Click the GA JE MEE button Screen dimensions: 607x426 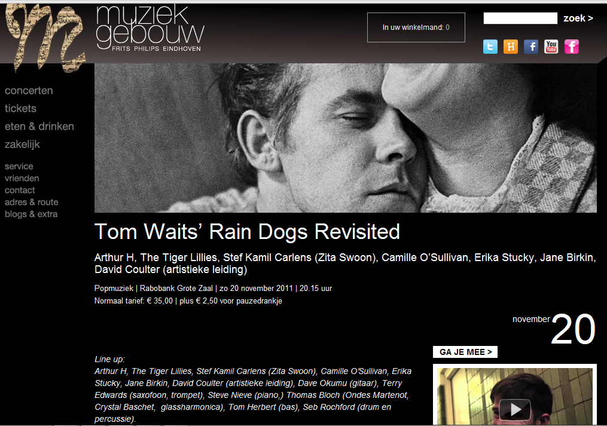pos(465,352)
